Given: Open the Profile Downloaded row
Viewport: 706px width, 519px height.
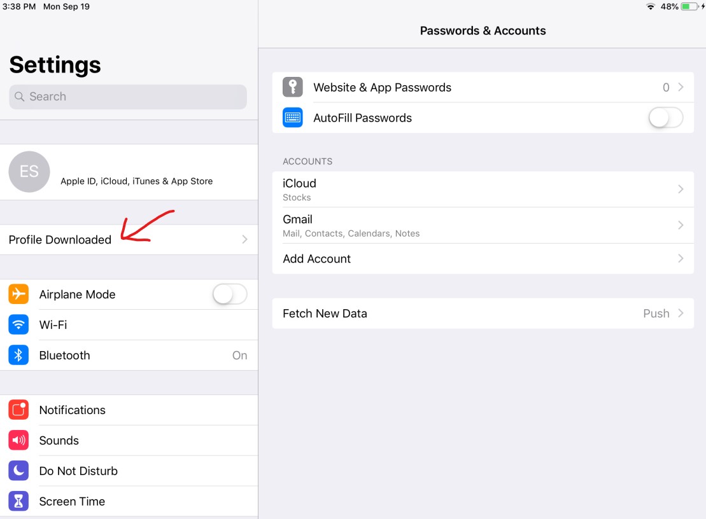Looking at the screenshot, I should 129,240.
